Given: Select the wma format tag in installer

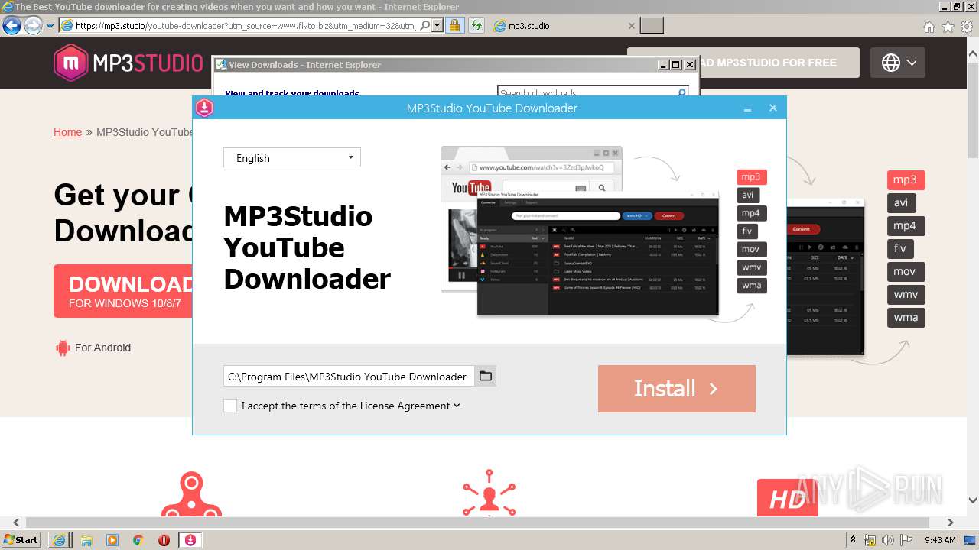Looking at the screenshot, I should coord(751,285).
